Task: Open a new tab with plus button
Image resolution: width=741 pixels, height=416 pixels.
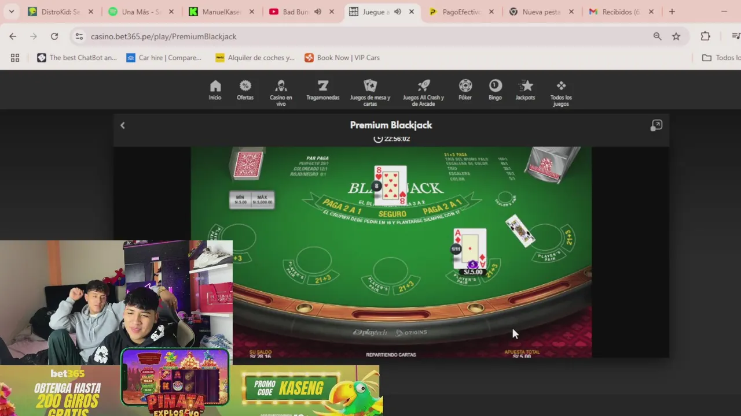Action: pos(672,12)
